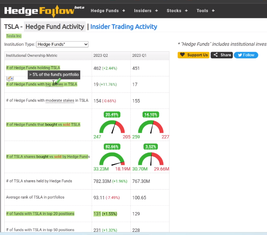Image resolution: width=267 pixels, height=235 pixels.
Task: Click the value 154 (-0.65%)
Action: tap(105, 101)
